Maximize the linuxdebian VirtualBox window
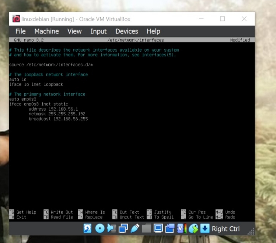276x243 pixels. click(223, 19)
